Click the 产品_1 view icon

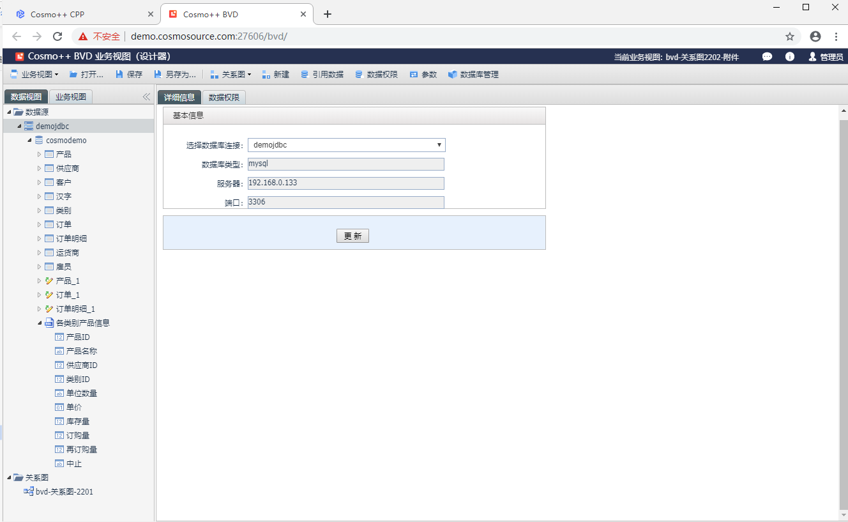(49, 280)
